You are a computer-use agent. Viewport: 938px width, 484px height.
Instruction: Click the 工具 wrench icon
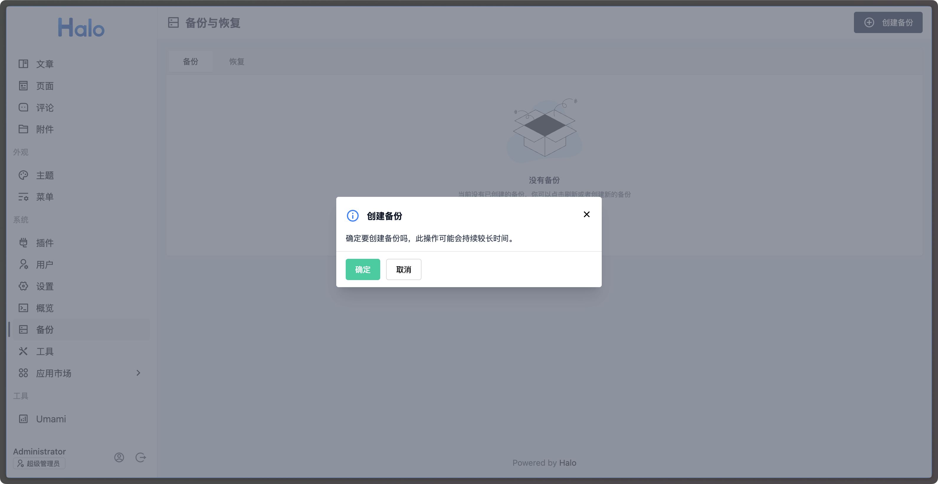pos(23,351)
